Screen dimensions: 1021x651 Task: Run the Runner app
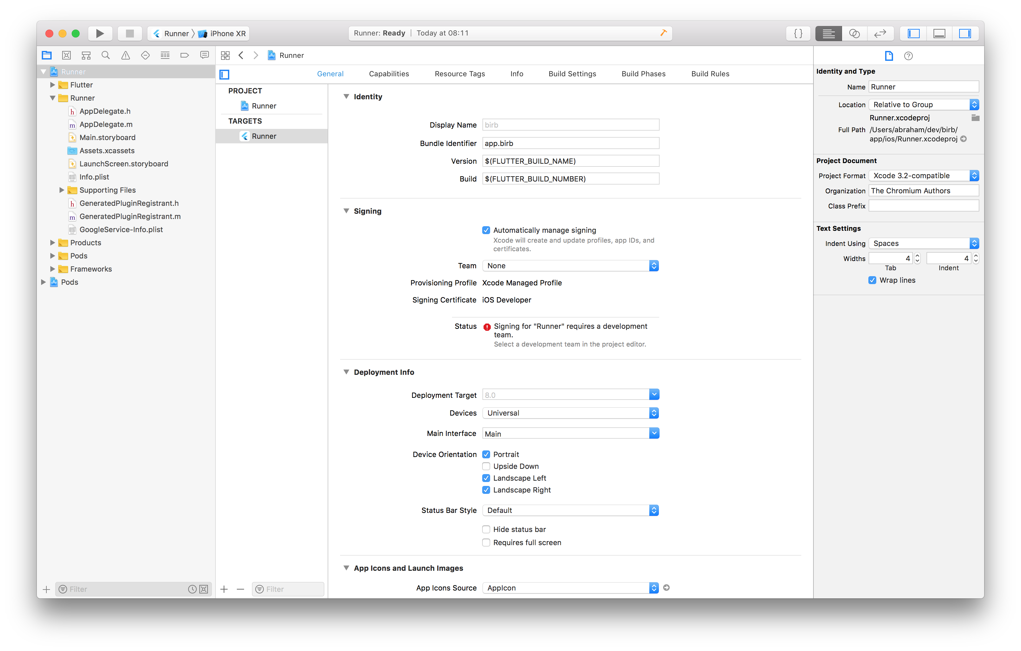(x=100, y=34)
